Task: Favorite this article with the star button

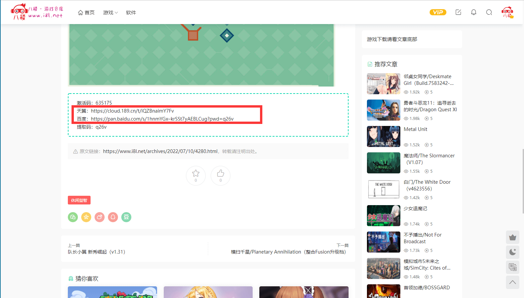Action: (x=196, y=175)
